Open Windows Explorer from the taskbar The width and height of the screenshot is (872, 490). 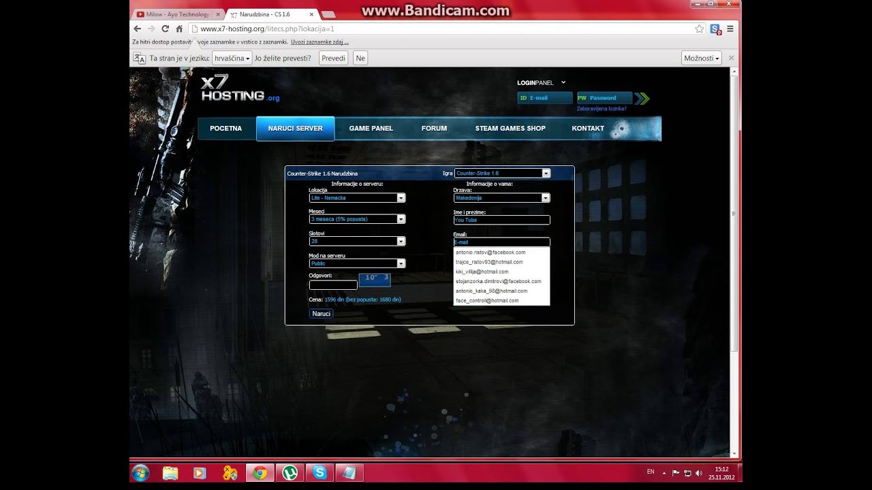pos(170,472)
